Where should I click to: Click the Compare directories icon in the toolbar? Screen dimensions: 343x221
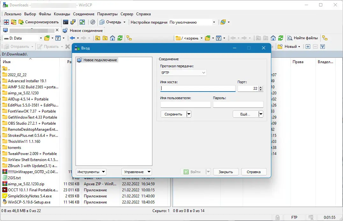pyautogui.click(x=6, y=22)
